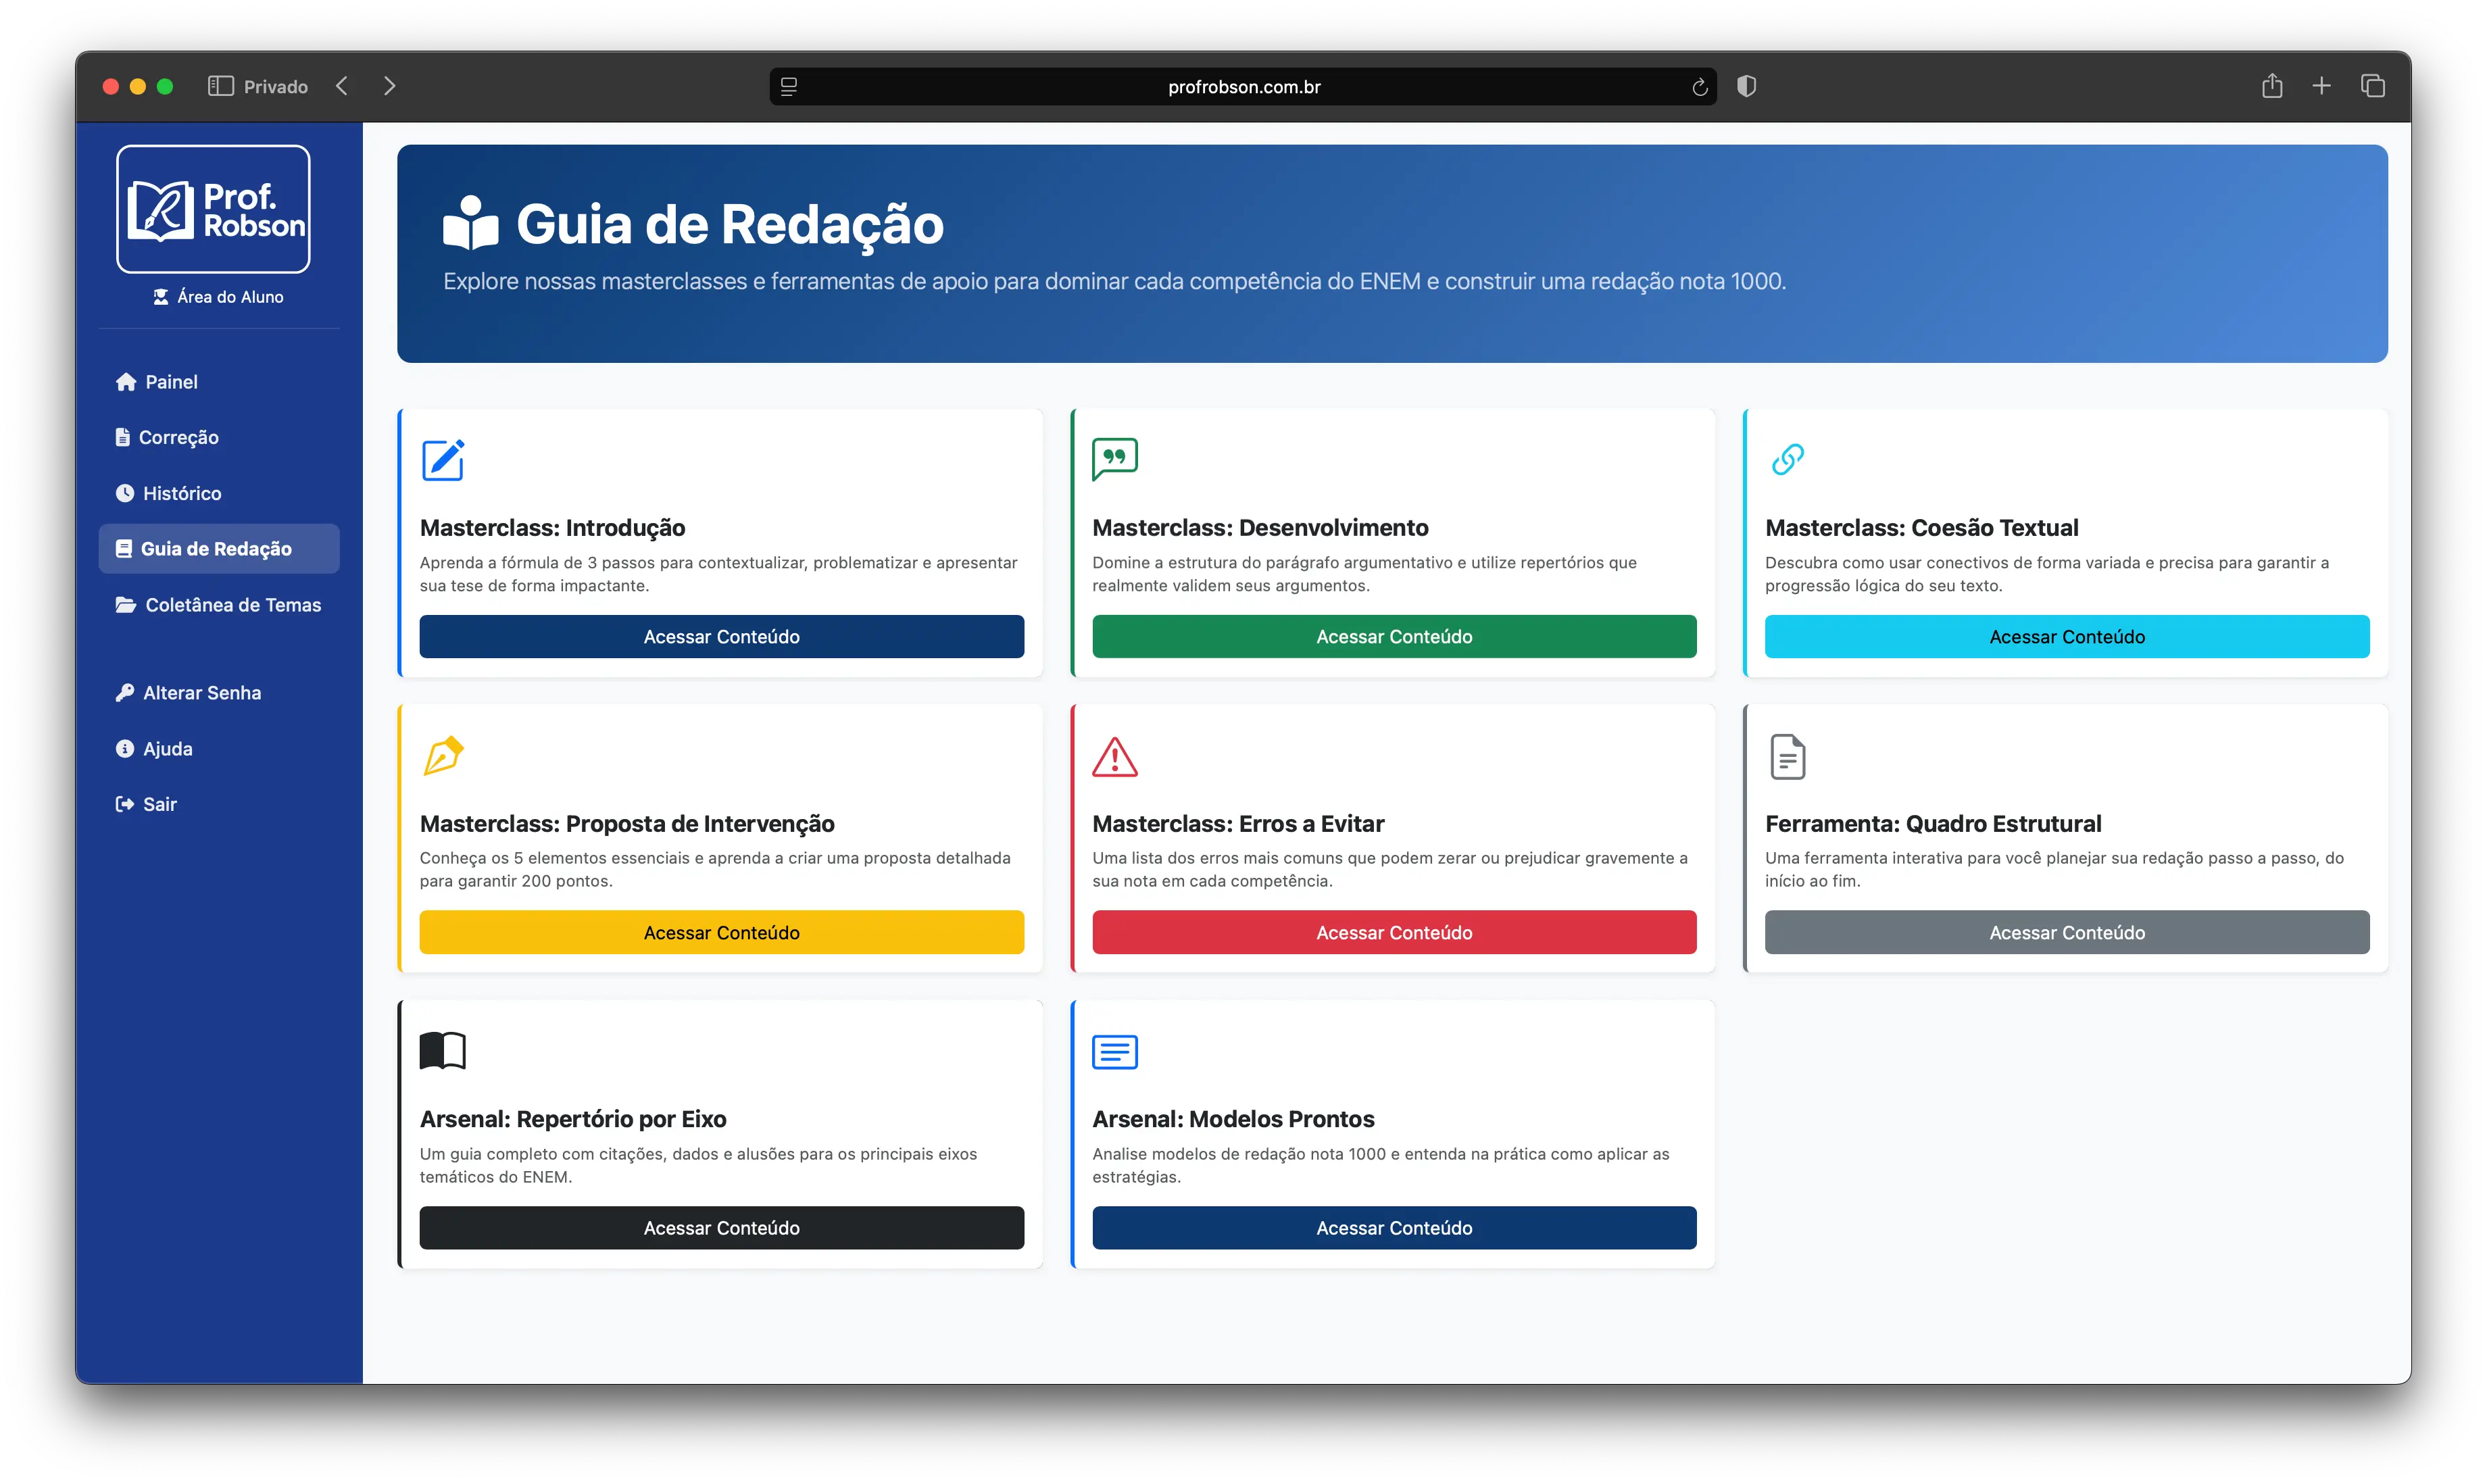2487x1484 pixels.
Task: Go back with the browser back arrow
Action: 342,86
